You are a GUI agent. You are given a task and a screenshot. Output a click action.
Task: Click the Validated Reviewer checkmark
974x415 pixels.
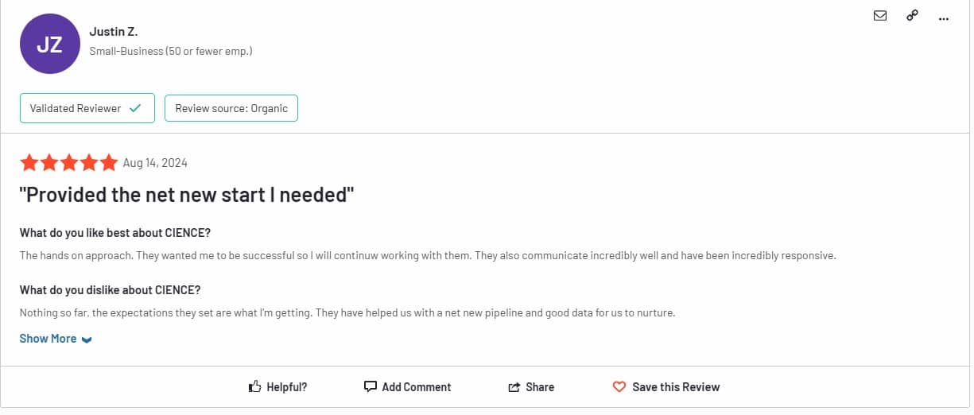pos(135,108)
